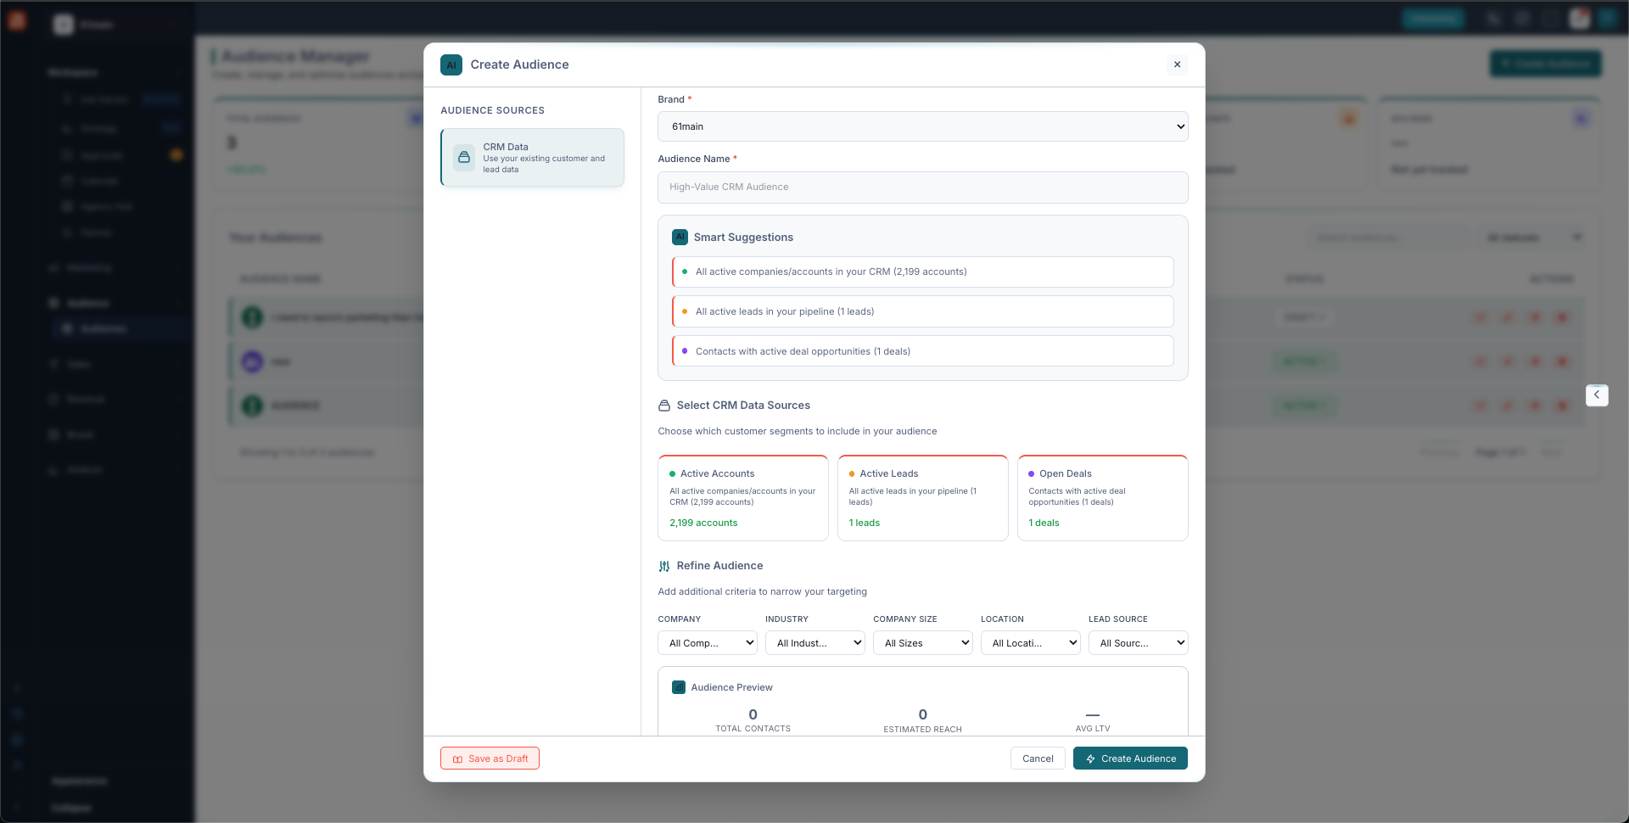
Task: Click the Select CRM Data Sources icon
Action: point(664,406)
